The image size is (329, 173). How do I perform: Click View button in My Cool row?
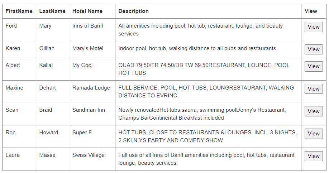pyautogui.click(x=314, y=66)
